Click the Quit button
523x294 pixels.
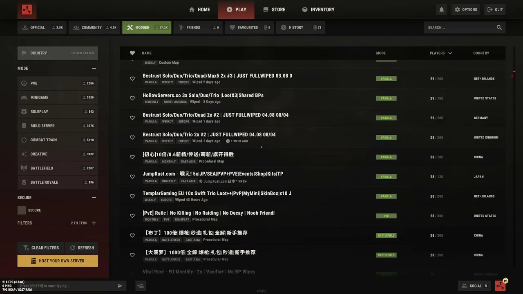495,9
